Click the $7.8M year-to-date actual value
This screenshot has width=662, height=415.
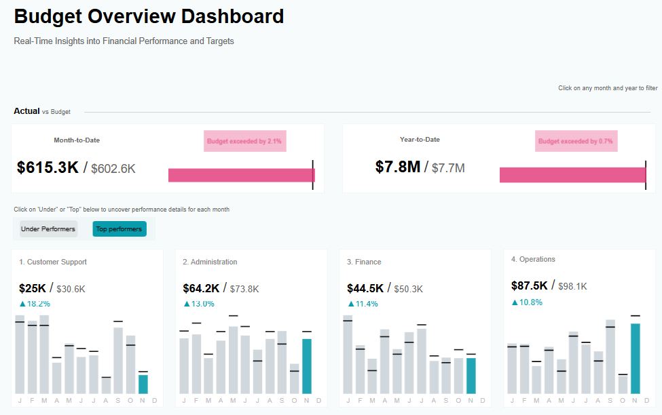398,167
